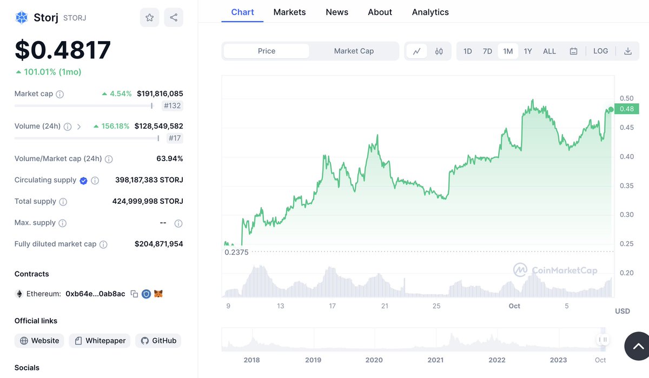
Task: Set chart range to 1M
Action: click(508, 51)
